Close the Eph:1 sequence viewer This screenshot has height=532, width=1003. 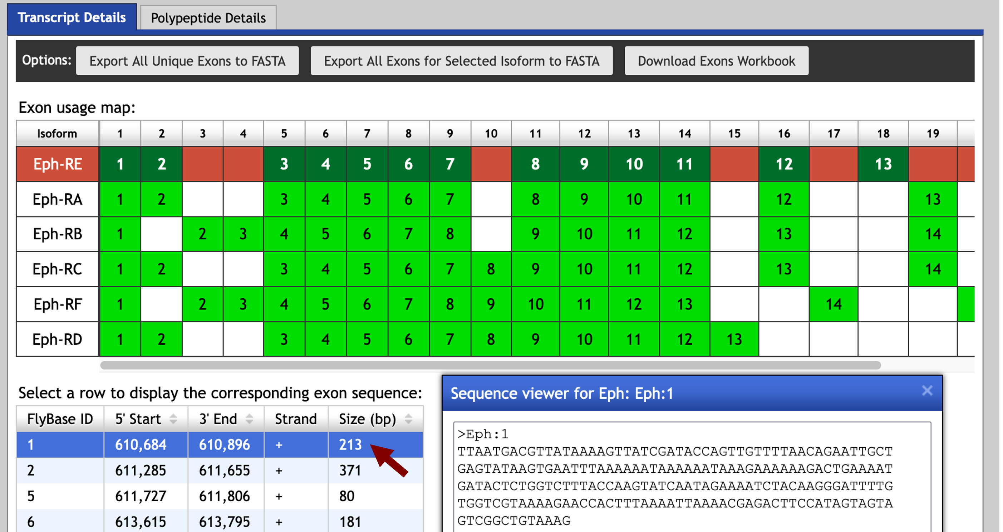point(927,391)
